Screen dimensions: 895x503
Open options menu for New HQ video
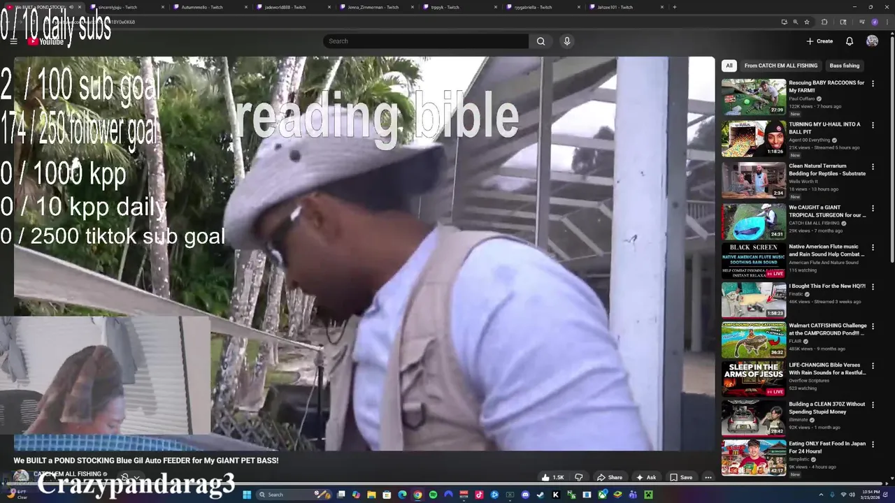tap(873, 286)
